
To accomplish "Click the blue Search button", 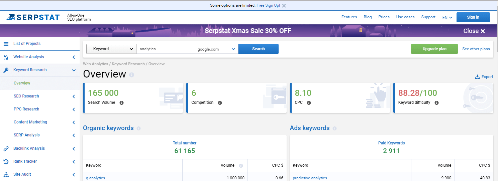I will (259, 49).
